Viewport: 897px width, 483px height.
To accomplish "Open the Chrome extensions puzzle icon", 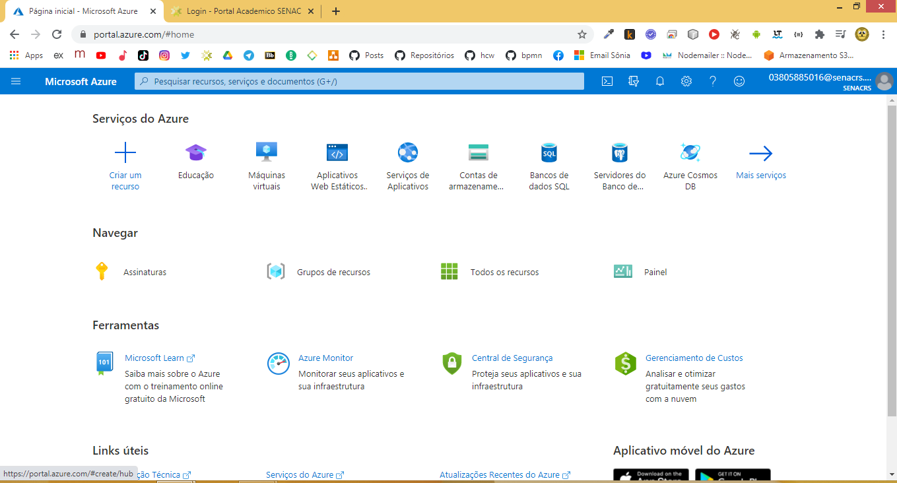I will coord(820,34).
